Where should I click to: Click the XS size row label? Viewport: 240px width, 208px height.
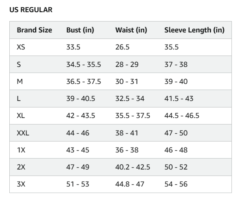pos(21,47)
